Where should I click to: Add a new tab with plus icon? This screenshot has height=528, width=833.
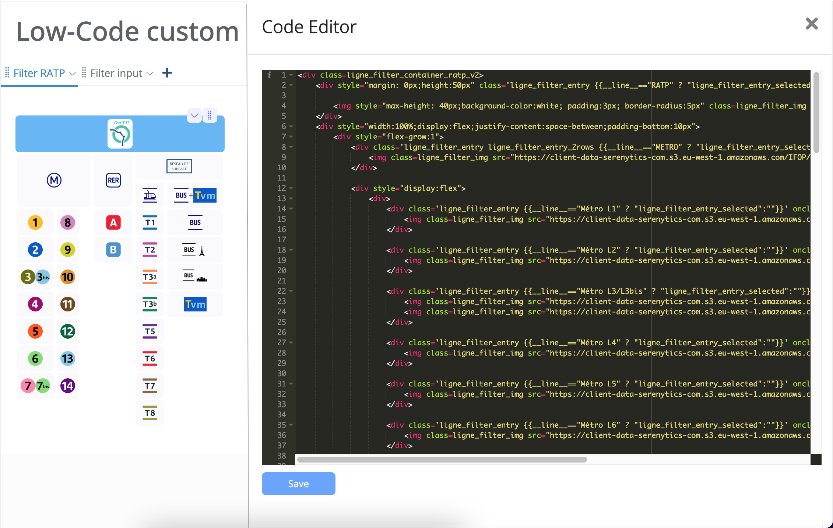click(167, 73)
